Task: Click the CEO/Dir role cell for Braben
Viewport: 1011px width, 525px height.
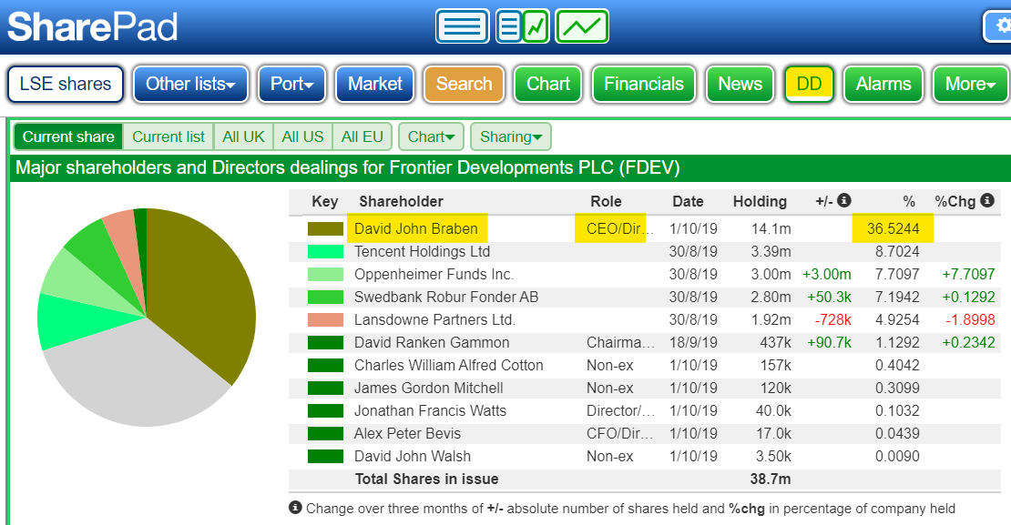Action: pos(620,228)
